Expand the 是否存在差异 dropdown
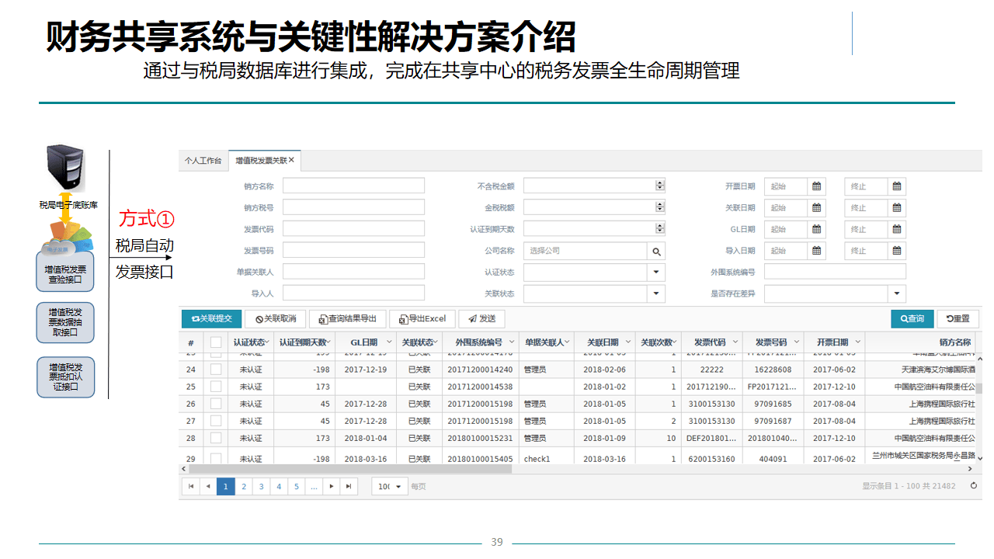Image resolution: width=994 pixels, height=559 pixels. point(897,293)
